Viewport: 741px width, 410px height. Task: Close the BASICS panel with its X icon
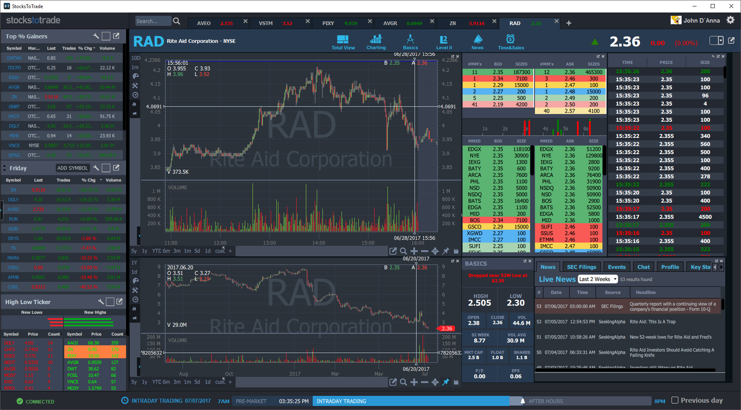coord(530,261)
